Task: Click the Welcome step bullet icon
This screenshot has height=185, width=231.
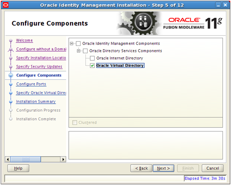Action: pyautogui.click(x=11, y=40)
